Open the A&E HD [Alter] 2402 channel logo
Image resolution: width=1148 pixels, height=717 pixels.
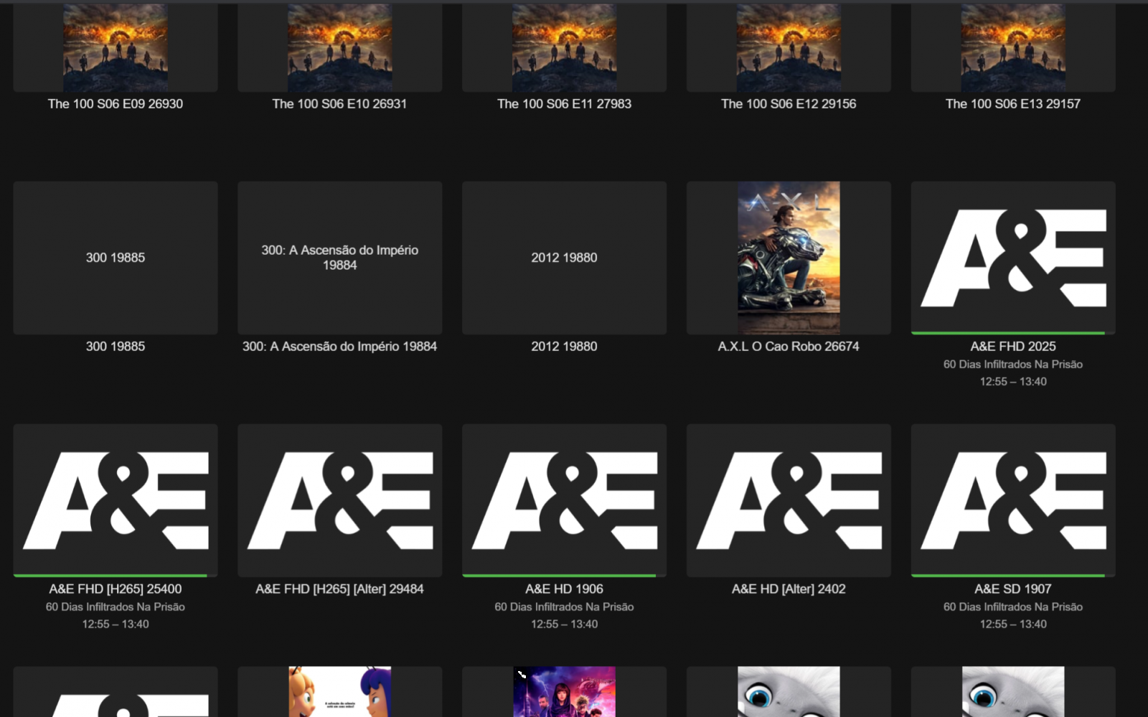pos(789,500)
